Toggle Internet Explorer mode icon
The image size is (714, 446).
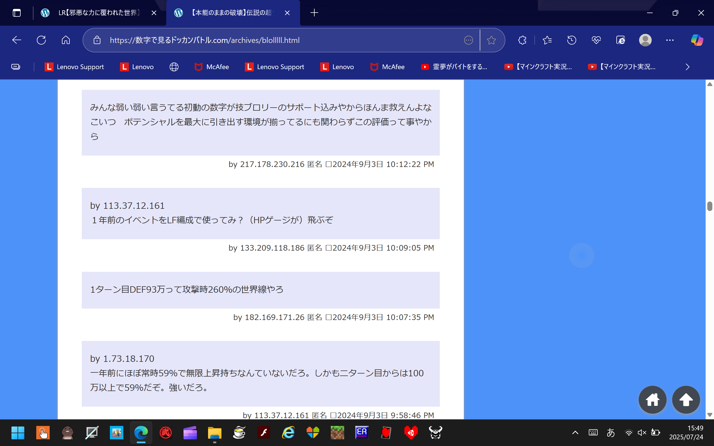pyautogui.click(x=621, y=40)
